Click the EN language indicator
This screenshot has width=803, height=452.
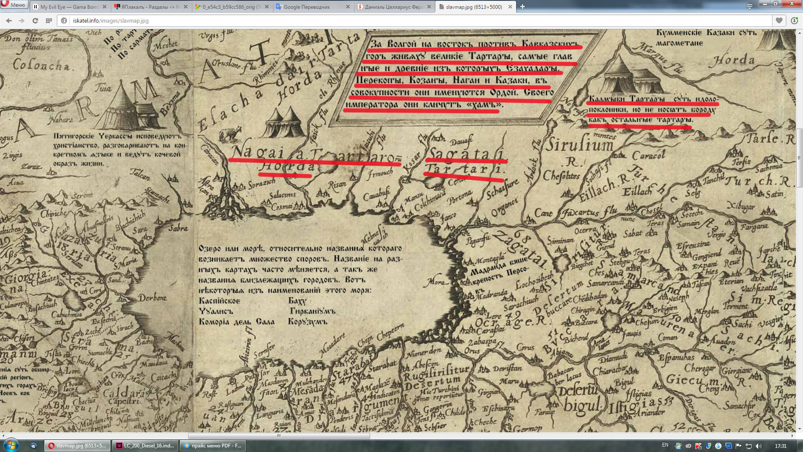pos(665,445)
